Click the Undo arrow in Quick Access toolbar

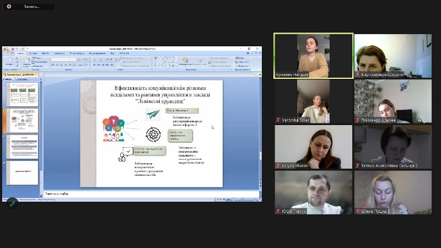[x=17, y=48]
